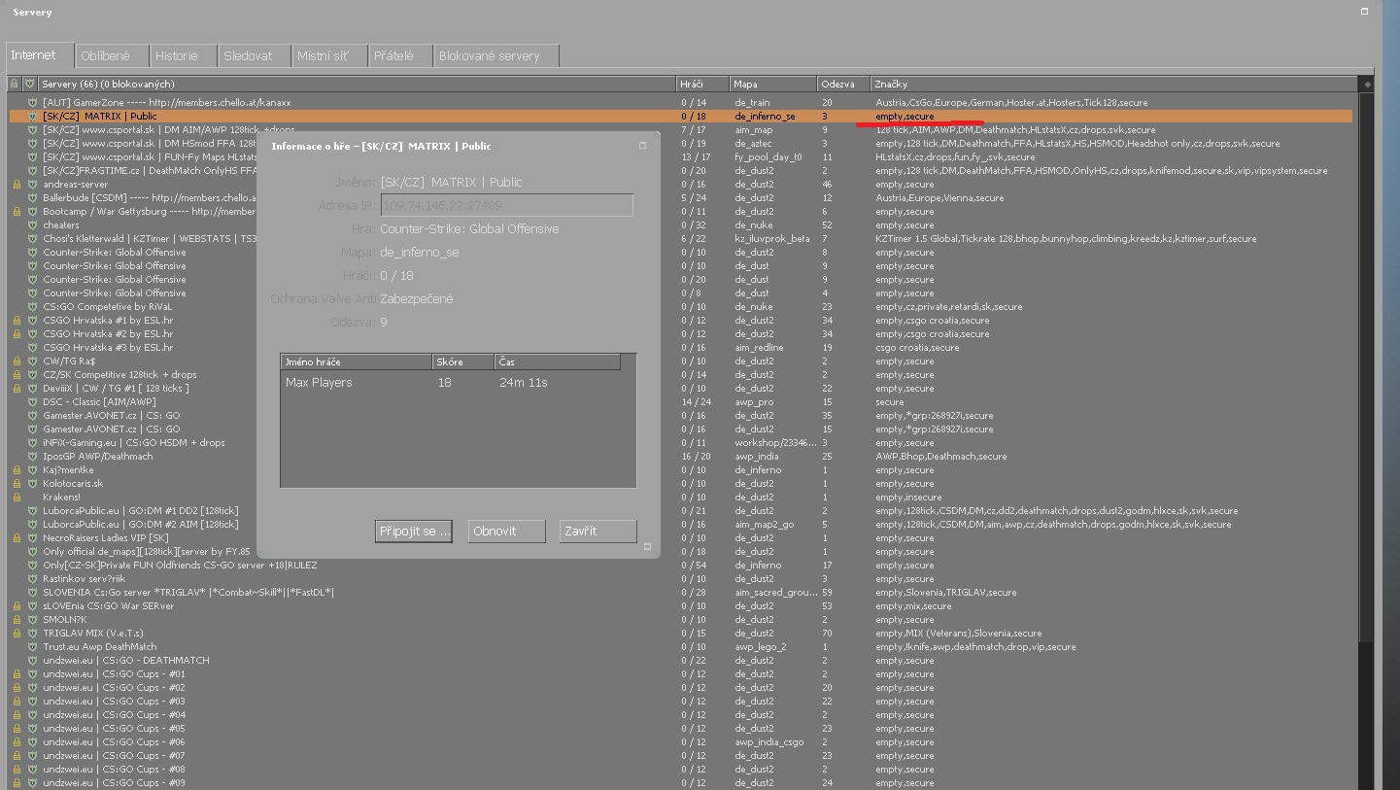Click shield icon beside DSC - Classic [AIM/AWP]
This screenshot has height=790, width=1400.
pos(31,401)
